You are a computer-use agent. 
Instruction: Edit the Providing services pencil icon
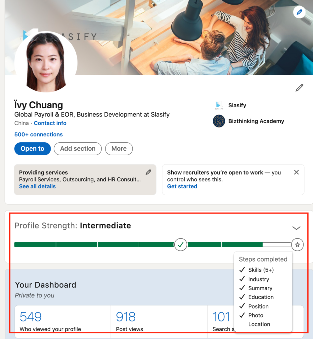(149, 172)
